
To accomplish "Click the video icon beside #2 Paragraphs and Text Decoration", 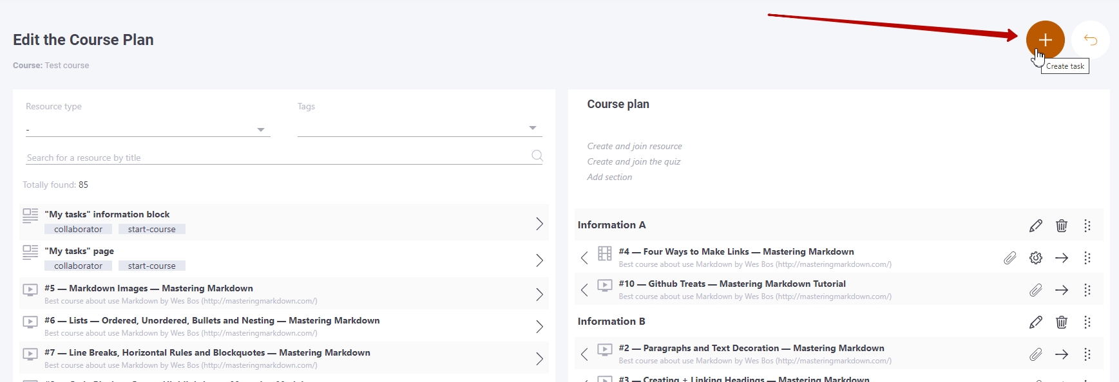I will pyautogui.click(x=604, y=350).
